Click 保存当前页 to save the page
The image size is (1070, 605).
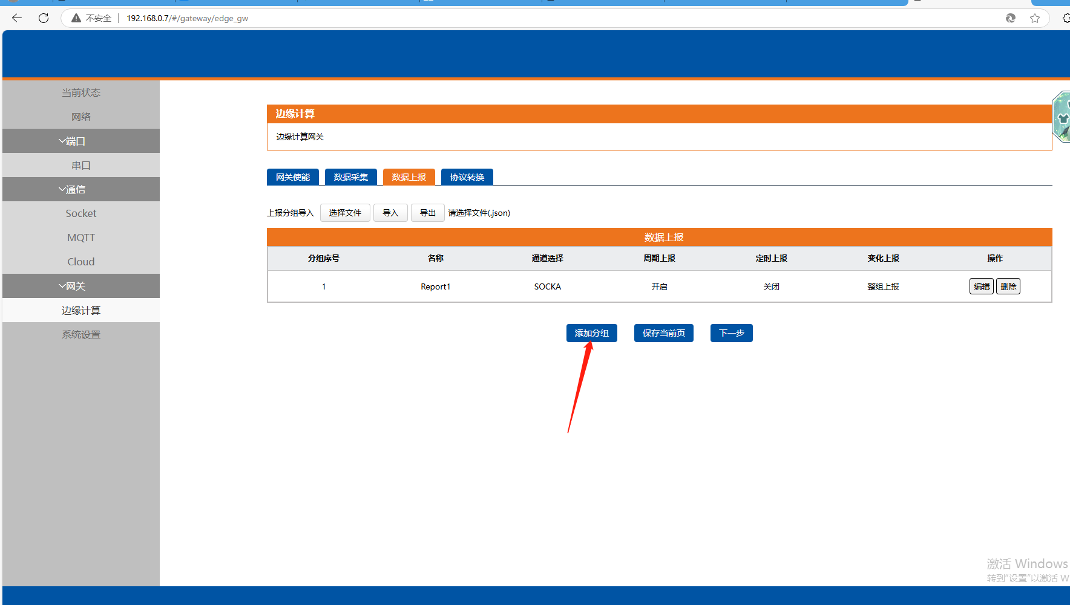(663, 333)
